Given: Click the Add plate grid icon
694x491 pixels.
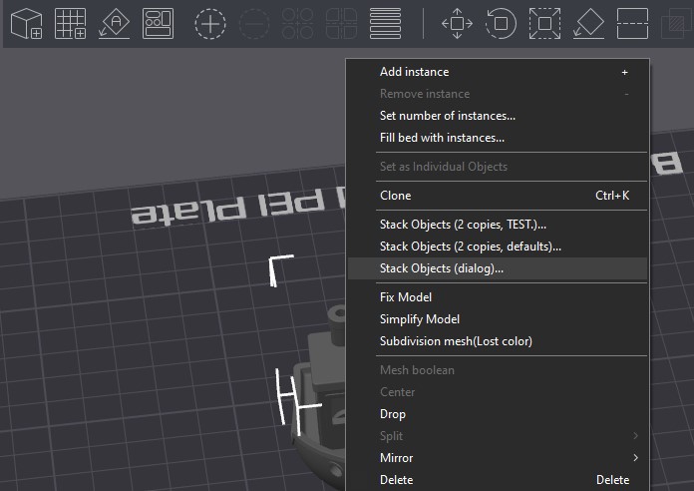Looking at the screenshot, I should pyautogui.click(x=70, y=24).
